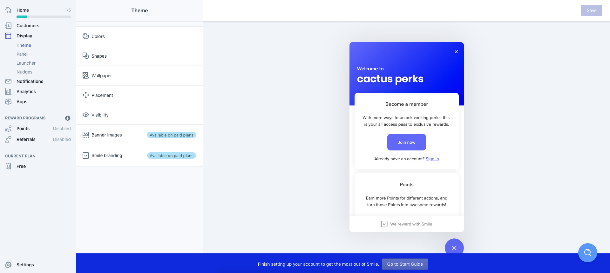Click Go to Start Guide button
Viewport: 610px width, 273px height.
coord(405,264)
